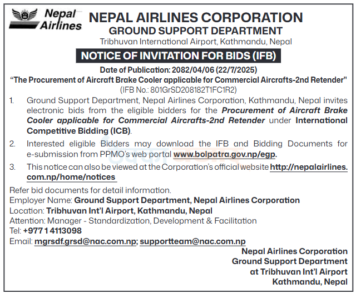This screenshot has width=356, height=294.
Task: Click the Notice of Invitation for Bids banner
Action: [178, 56]
